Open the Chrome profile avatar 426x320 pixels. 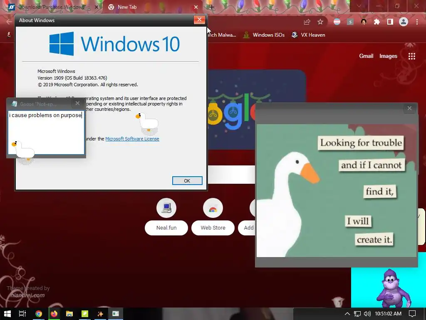[404, 22]
